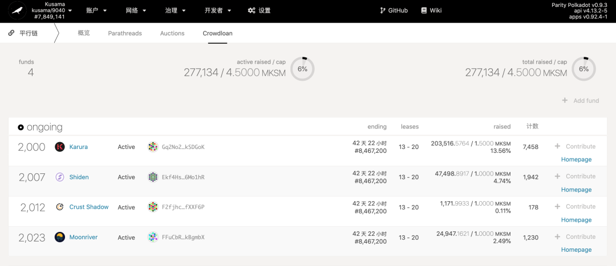
Task: Click identicon beside Ekf4Hs…6Mo1hR address
Action: pos(153,177)
